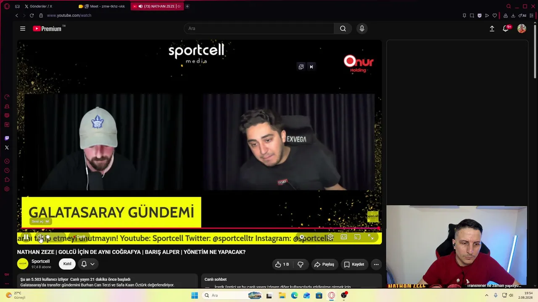Reload the current page
This screenshot has height=302, width=538.
click(x=32, y=16)
